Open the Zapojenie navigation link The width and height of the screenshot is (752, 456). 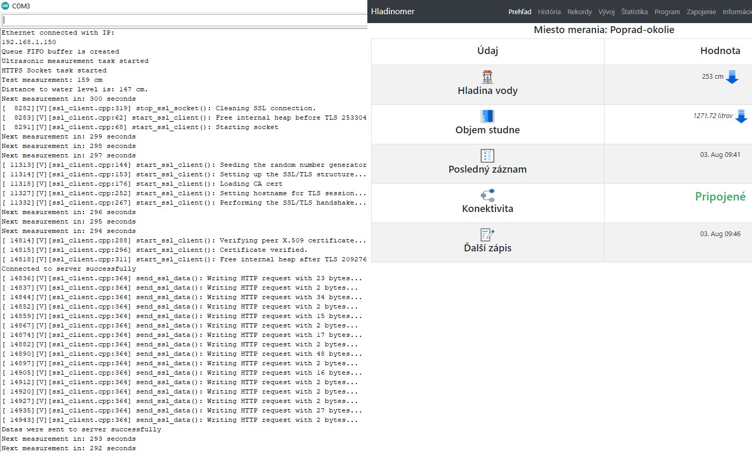(701, 12)
